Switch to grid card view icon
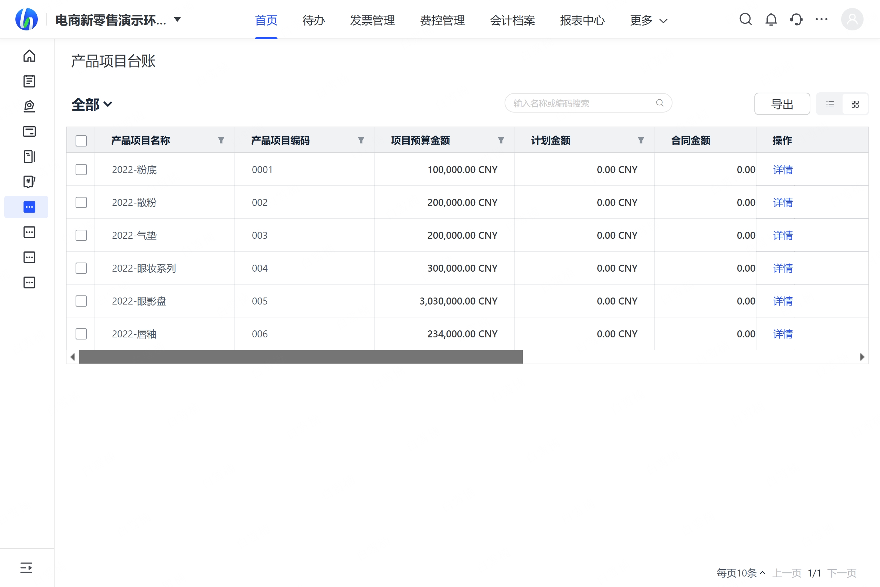The width and height of the screenshot is (880, 587). (x=855, y=104)
